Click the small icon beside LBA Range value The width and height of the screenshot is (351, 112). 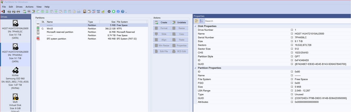point(292,91)
